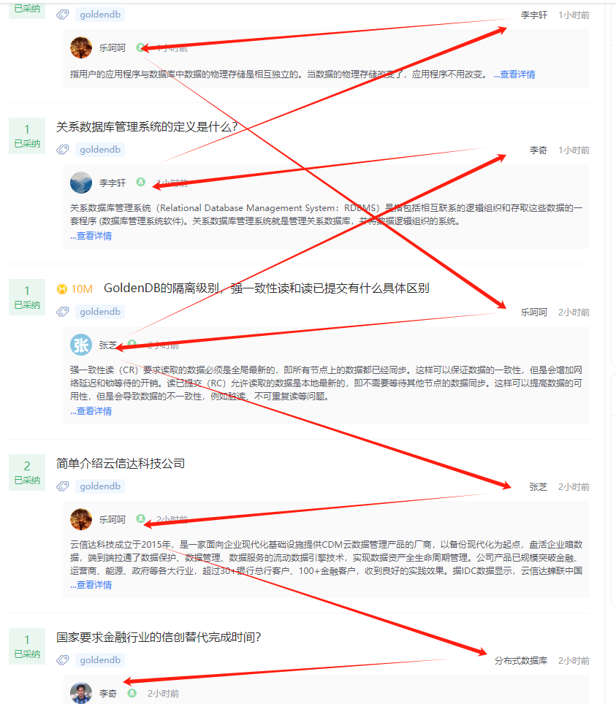Screen dimensions: 616x704
Task: Open question 国家要求金融行业的信创替代完成时间?
Action: (159, 637)
